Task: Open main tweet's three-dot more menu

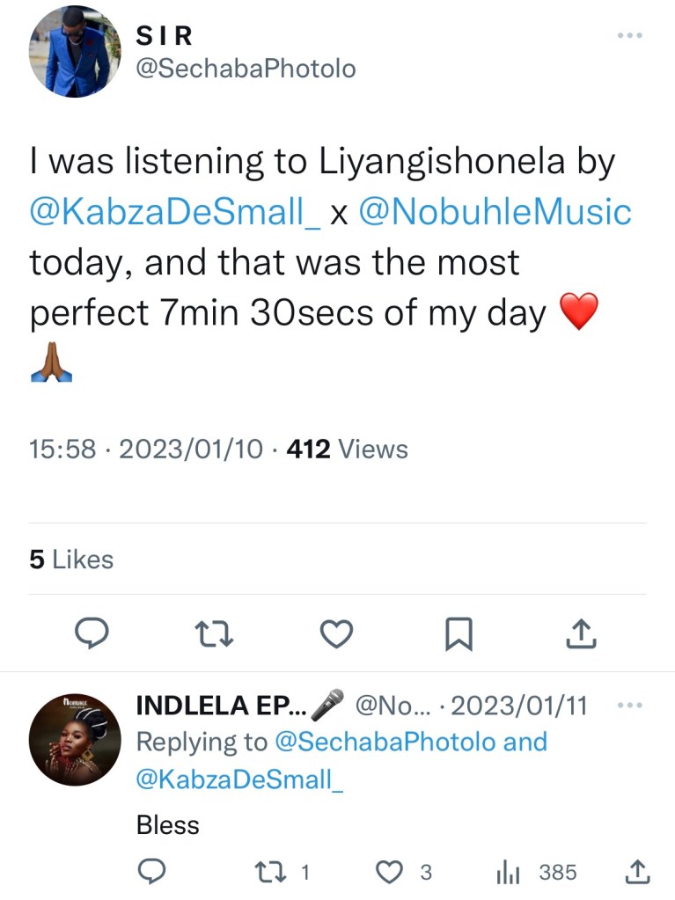Action: click(630, 35)
